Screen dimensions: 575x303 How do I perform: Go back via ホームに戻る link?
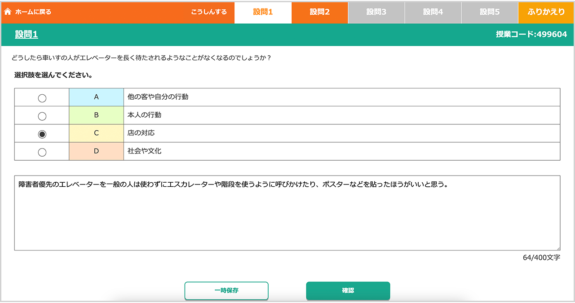point(33,12)
